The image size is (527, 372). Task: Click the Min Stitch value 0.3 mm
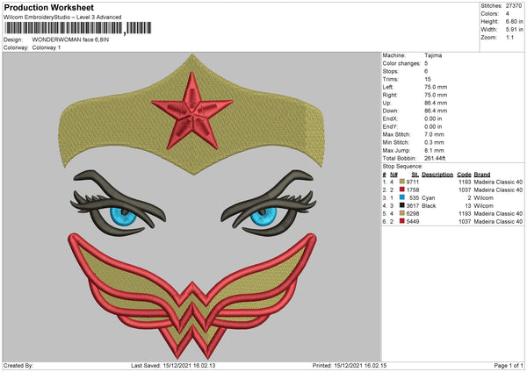coord(434,143)
